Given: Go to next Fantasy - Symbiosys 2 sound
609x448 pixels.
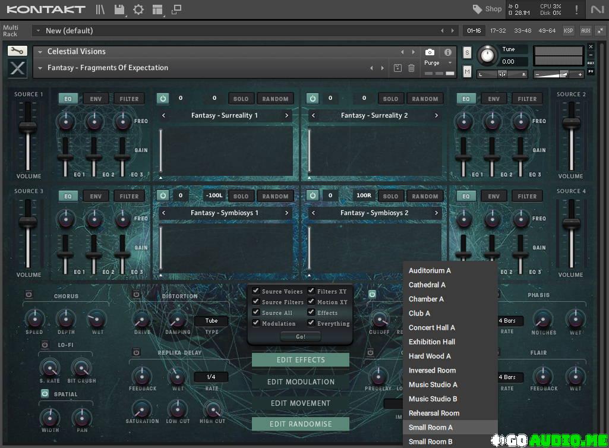Looking at the screenshot, I should pos(436,213).
